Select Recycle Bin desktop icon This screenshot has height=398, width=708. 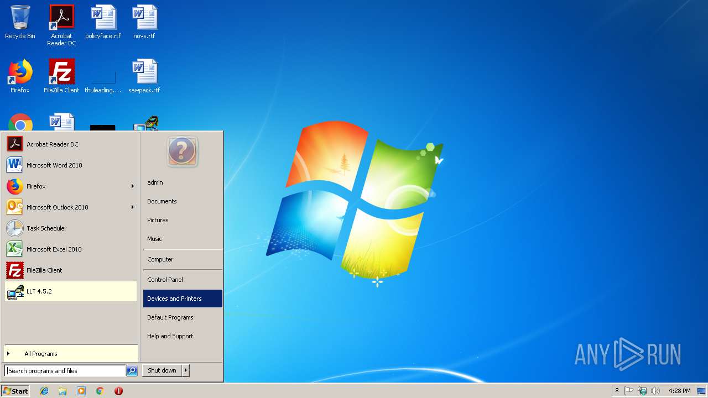[x=20, y=22]
